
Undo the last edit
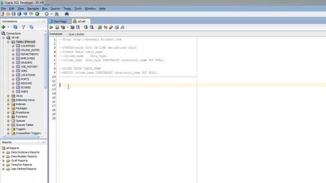coord(25,14)
